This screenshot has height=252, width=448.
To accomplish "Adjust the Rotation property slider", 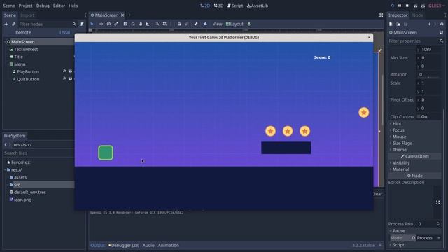I will (x=428, y=77).
